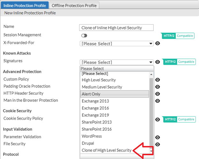The width and height of the screenshot is (199, 159).
Task: Click the eye icon beside Signatures dropdown
Action: point(157,62)
